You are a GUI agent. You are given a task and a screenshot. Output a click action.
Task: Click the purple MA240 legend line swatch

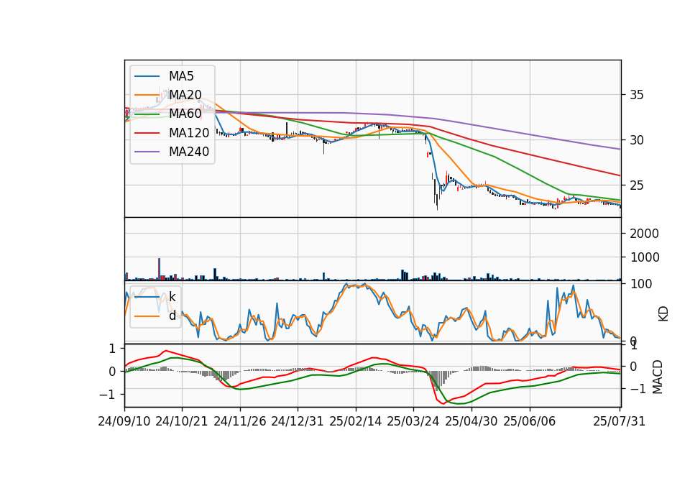coord(147,152)
